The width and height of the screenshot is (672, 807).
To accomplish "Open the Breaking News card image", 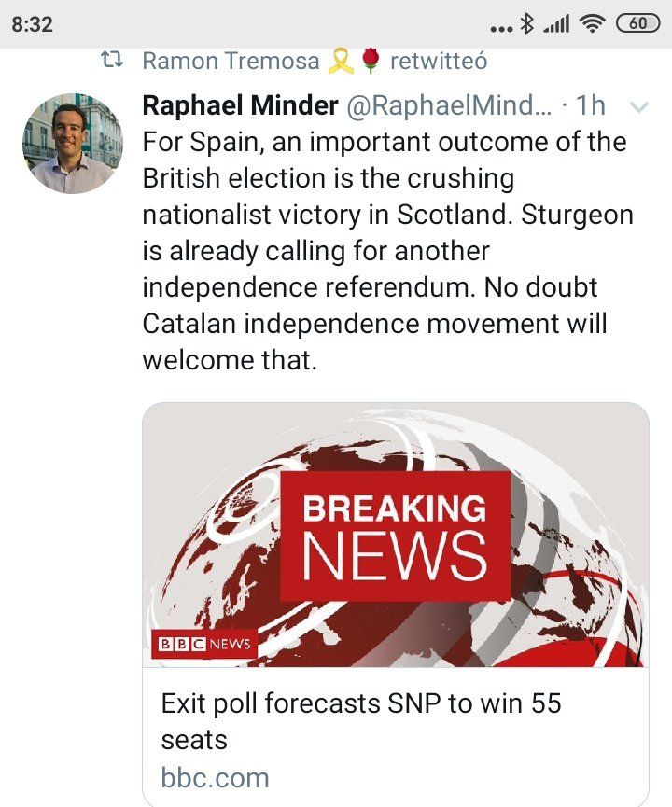I will tap(396, 535).
